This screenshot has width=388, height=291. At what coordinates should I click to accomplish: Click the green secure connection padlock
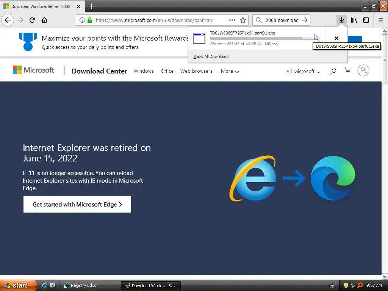pyautogui.click(x=90, y=20)
